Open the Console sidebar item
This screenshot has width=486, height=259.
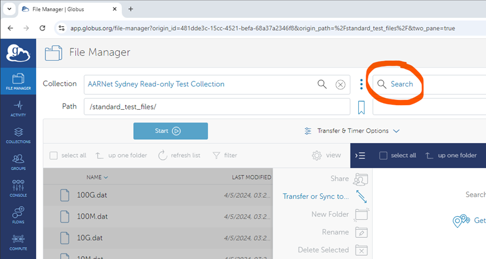(x=18, y=189)
